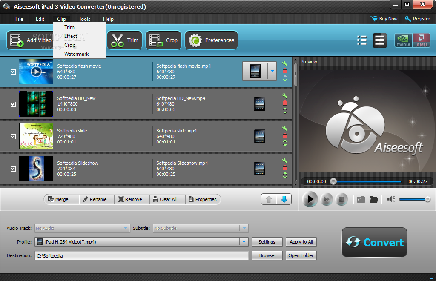Toggle AMD acceleration icon
This screenshot has width=436, height=281.
pos(421,40)
